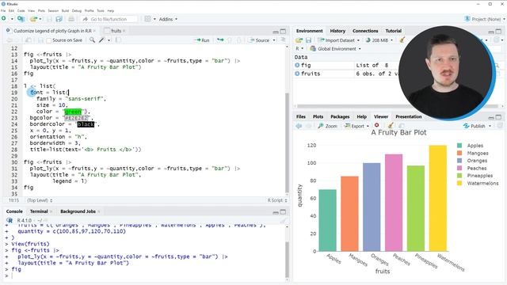Click the Re-run previous code icon
This screenshot has width=507, height=285.
[220, 40]
